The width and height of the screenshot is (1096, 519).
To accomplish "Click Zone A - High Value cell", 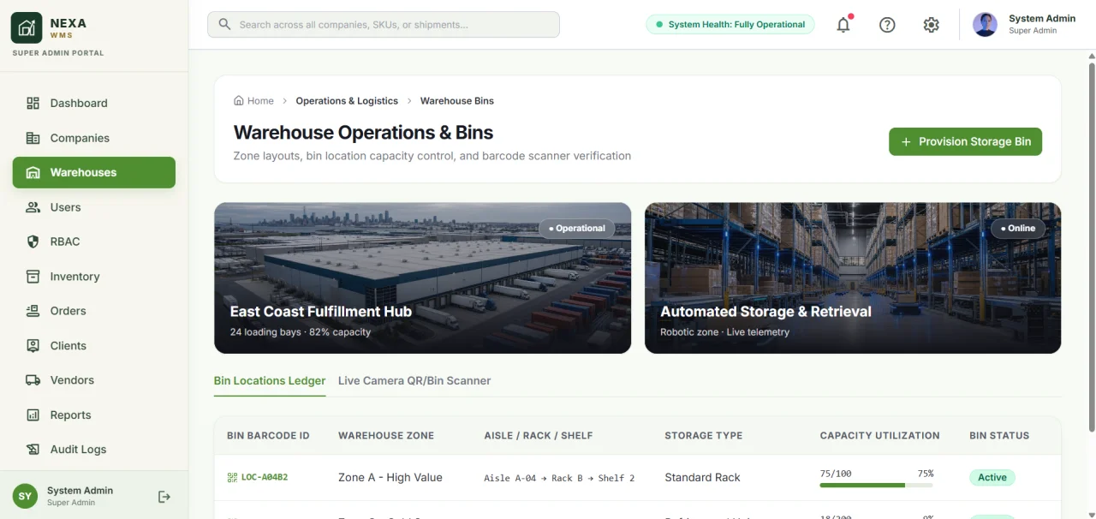I will click(390, 478).
